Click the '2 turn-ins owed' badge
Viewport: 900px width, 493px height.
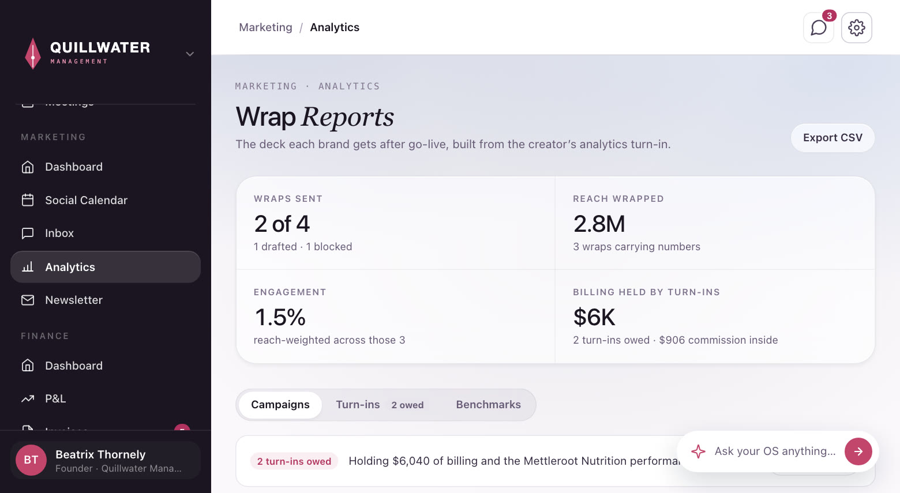[294, 461]
